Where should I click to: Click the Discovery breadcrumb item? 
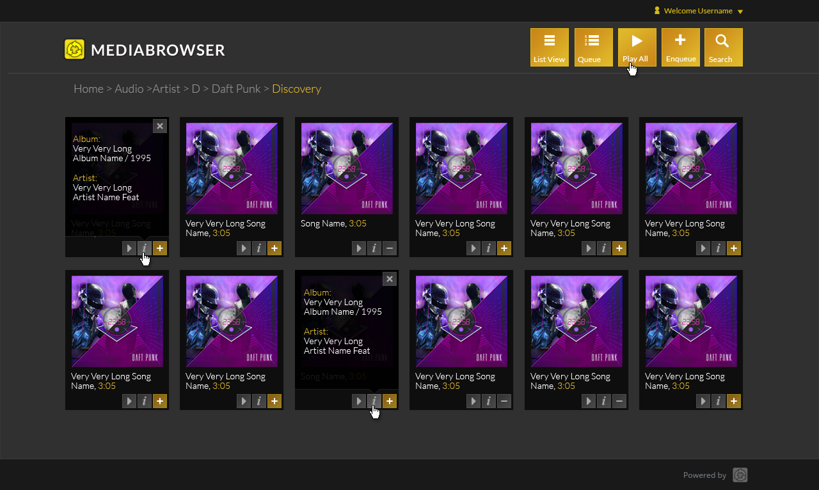point(296,89)
